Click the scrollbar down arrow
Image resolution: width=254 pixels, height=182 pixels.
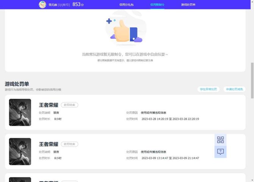(x=252, y=180)
